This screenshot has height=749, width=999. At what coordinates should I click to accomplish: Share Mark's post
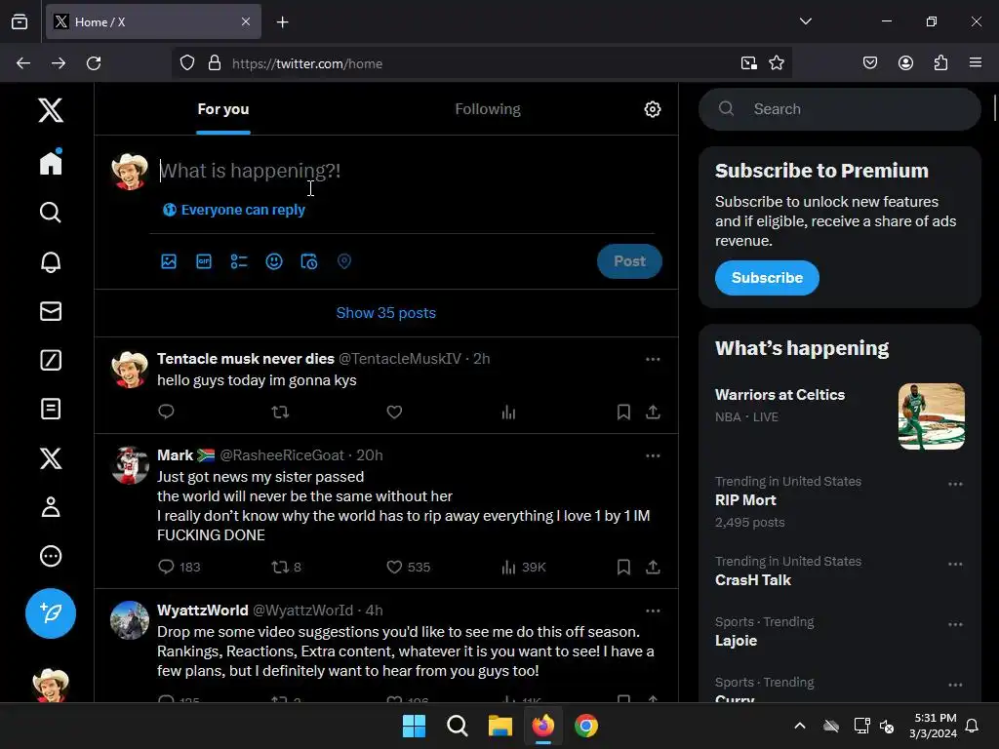653,567
